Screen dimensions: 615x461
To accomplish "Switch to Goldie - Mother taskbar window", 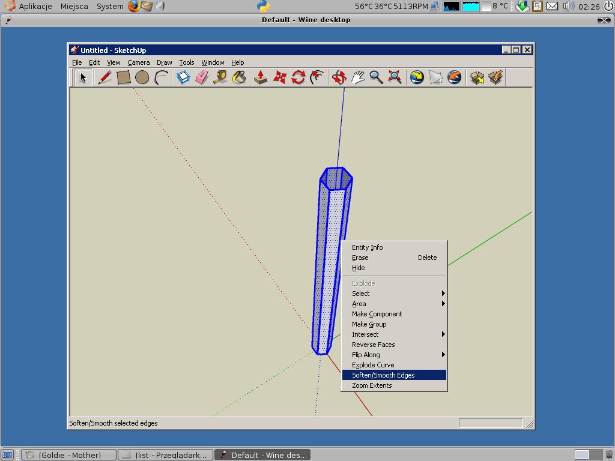I will [68, 455].
